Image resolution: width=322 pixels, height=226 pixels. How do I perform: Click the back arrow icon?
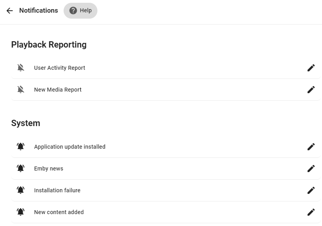pos(10,11)
